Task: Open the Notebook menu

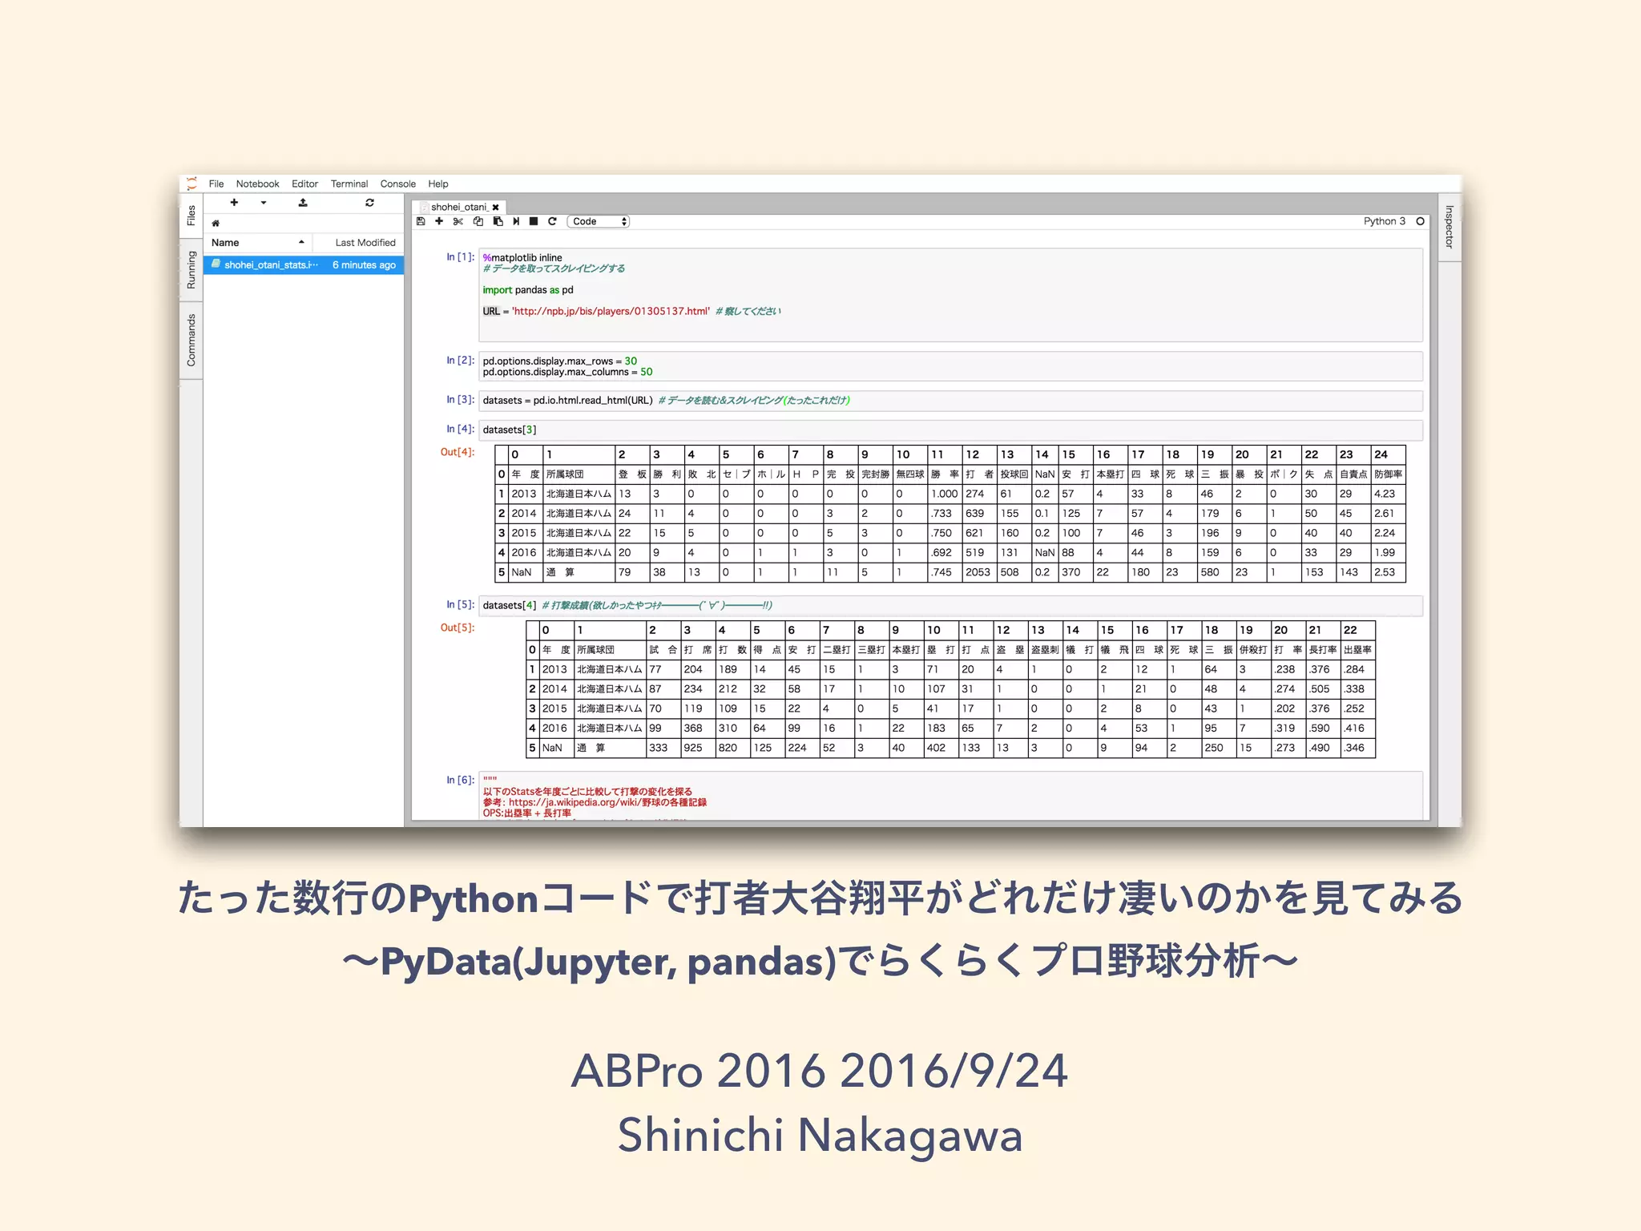Action: pos(257,184)
